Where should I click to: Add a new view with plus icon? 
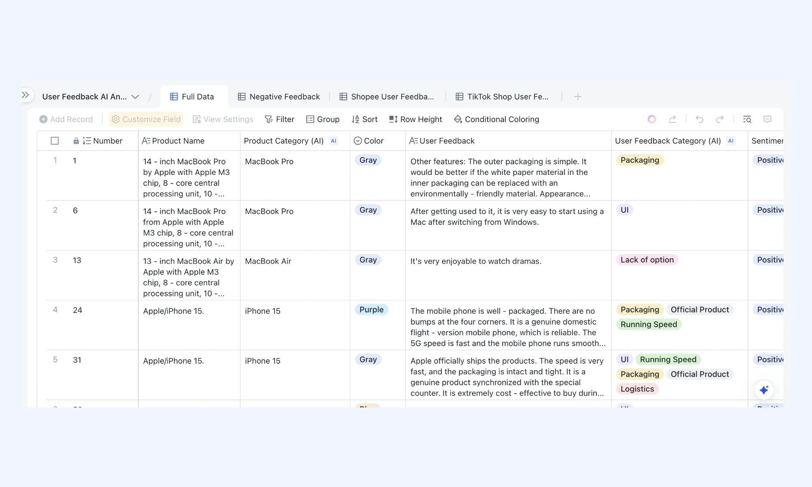tap(578, 97)
